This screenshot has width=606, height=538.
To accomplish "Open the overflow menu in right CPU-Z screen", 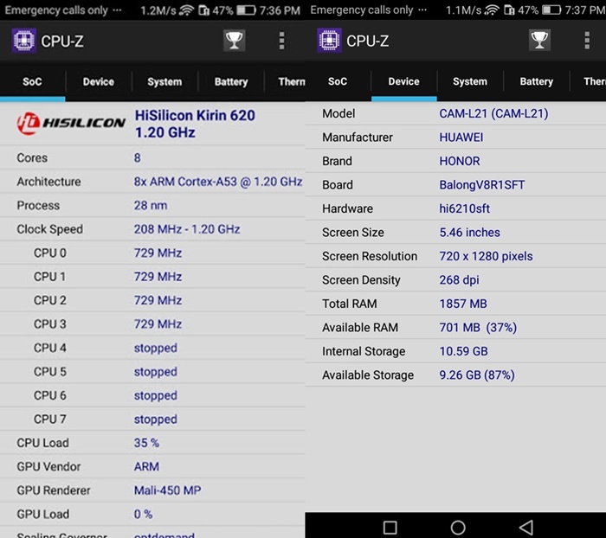I will tap(587, 41).
